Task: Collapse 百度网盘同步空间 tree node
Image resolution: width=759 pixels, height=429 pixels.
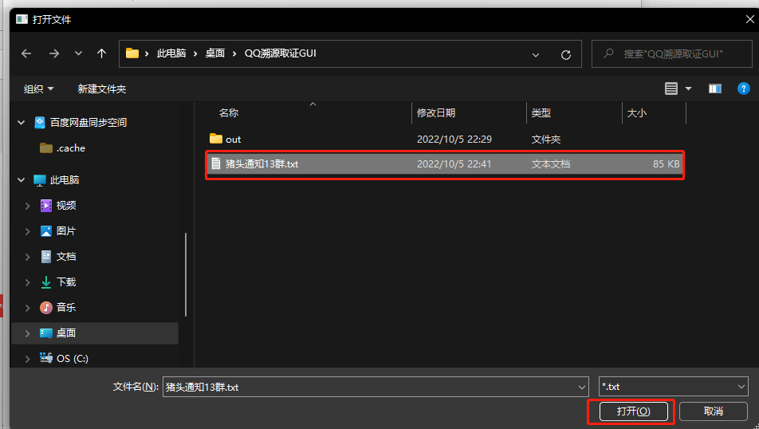Action: (22, 123)
